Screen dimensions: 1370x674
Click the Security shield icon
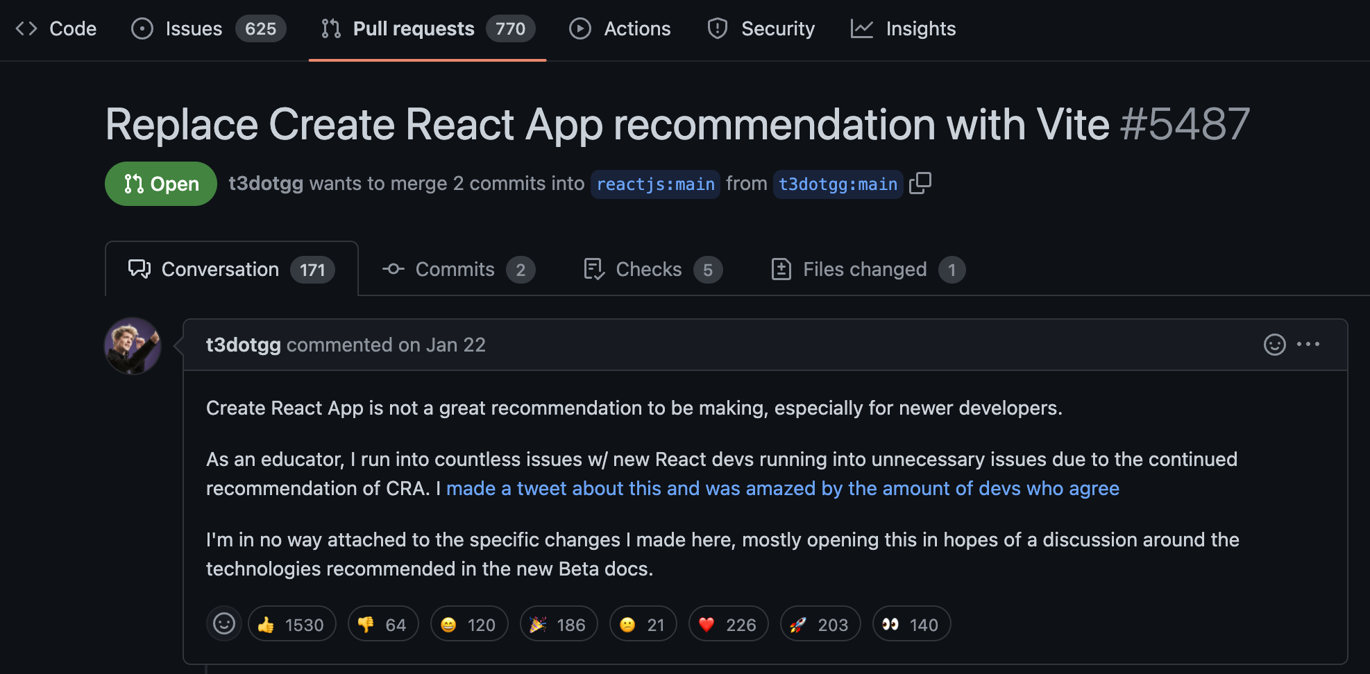(717, 28)
